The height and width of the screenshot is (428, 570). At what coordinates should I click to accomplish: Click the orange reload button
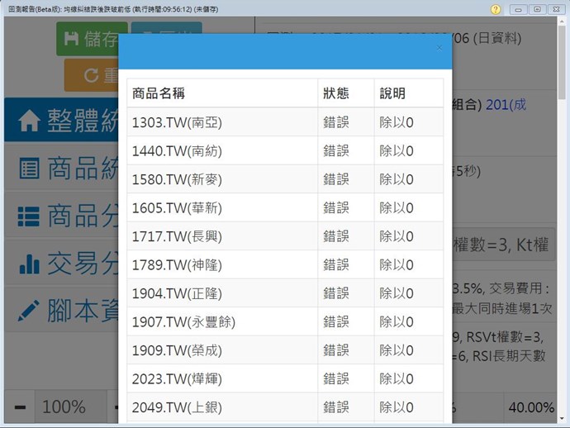pos(91,76)
